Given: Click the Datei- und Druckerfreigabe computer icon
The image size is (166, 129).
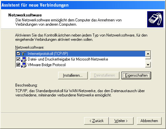Looking at the screenshot, I should (x=24, y=59).
